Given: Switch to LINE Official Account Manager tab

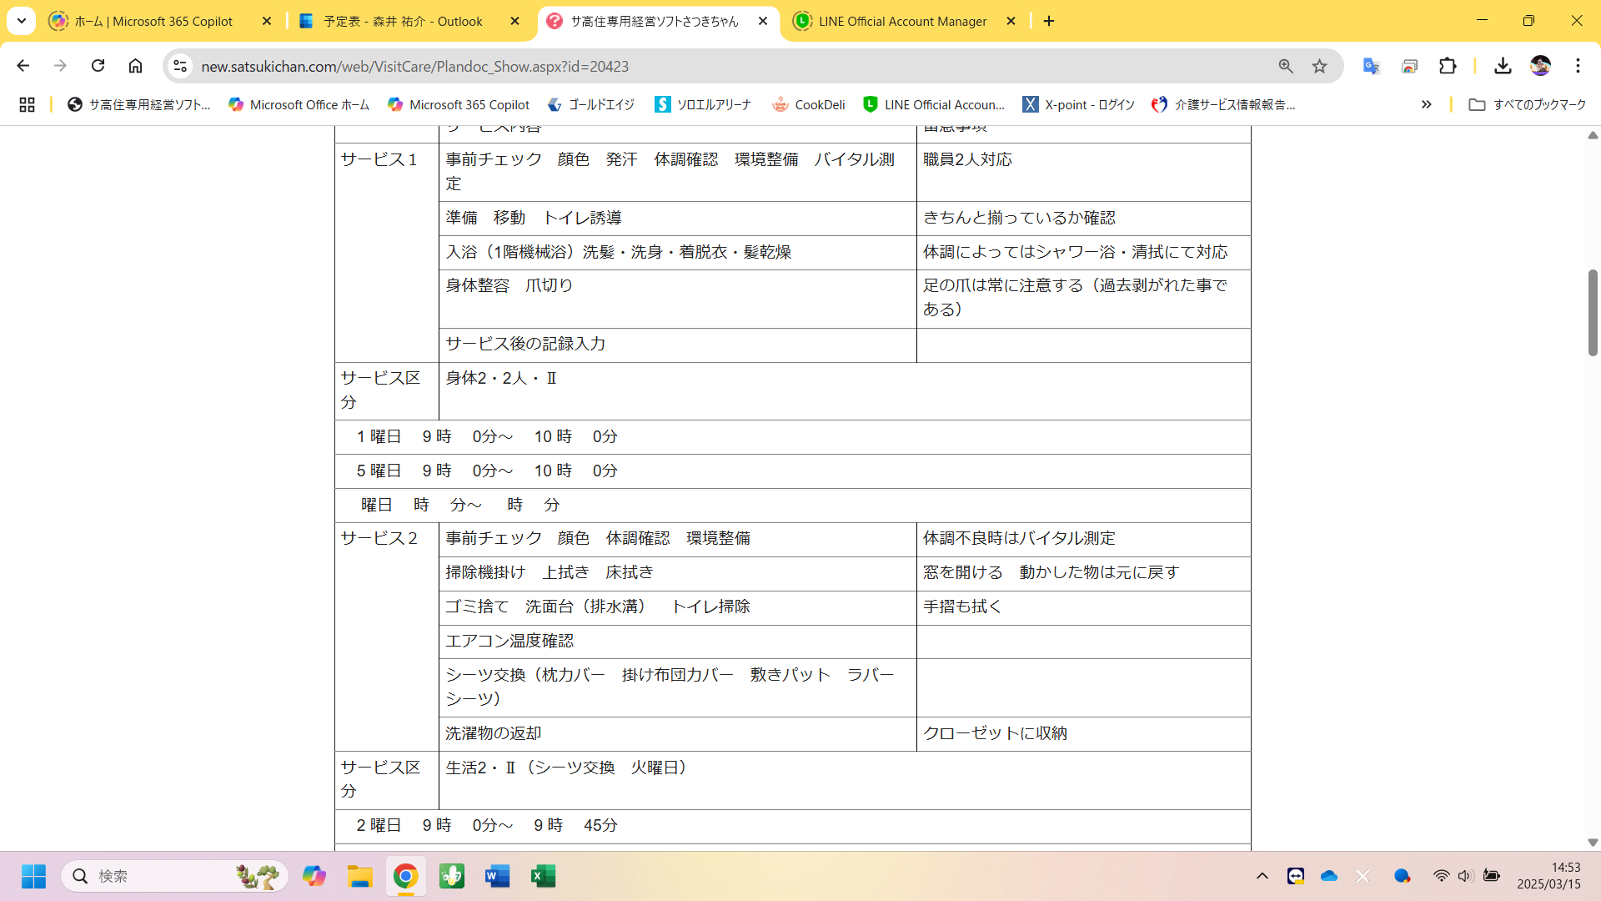Looking at the screenshot, I should tap(902, 21).
